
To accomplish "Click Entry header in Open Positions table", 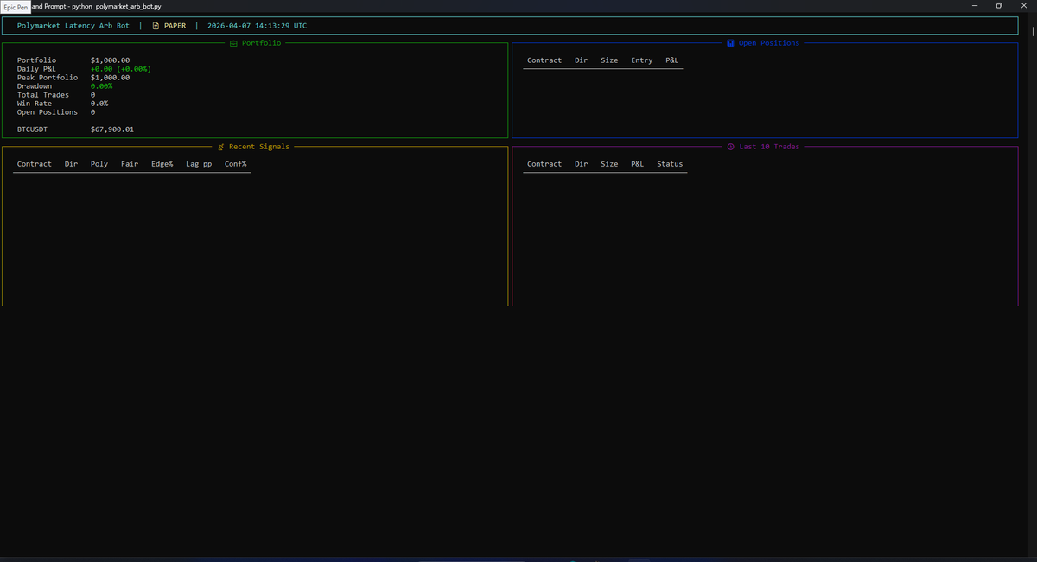I will coord(642,60).
